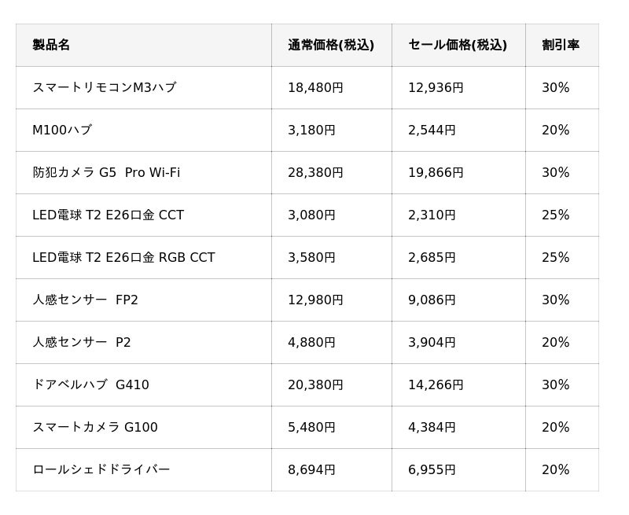Select the スマートリモコンM3ハブ product cell
The height and width of the screenshot is (515, 629).
104,87
